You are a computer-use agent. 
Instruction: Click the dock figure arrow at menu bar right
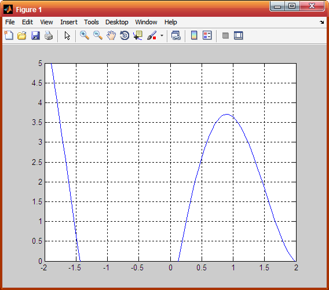[322, 22]
